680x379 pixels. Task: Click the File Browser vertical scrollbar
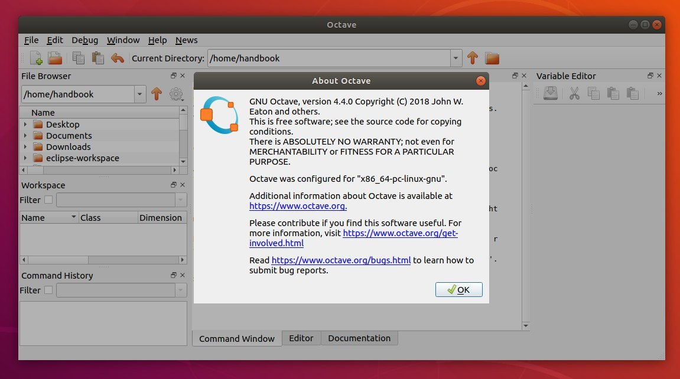tap(183, 136)
